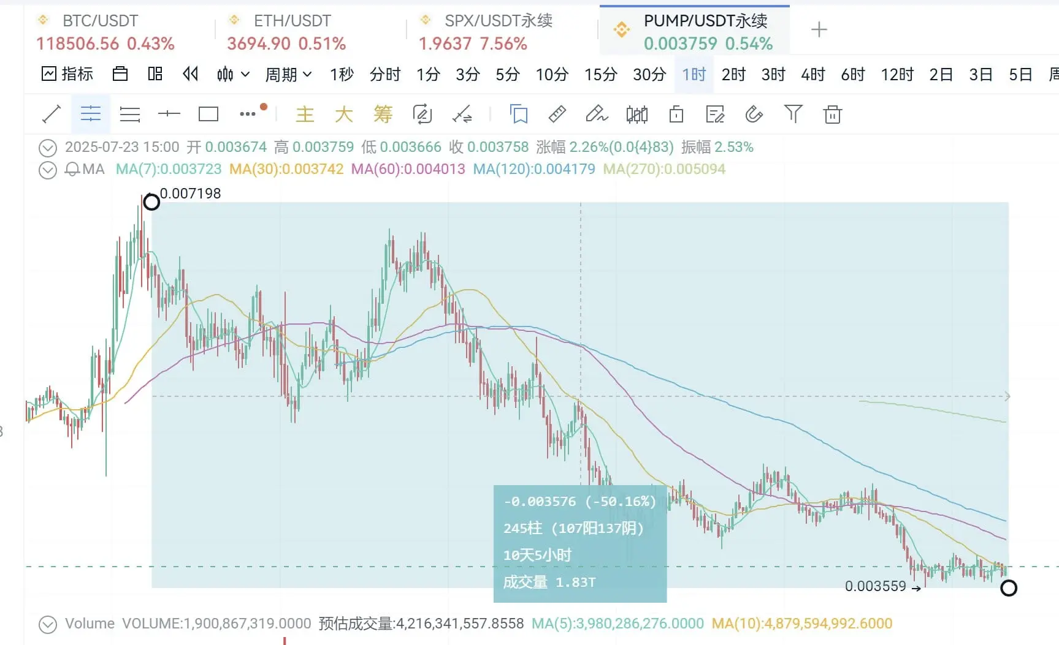Click the MA(7):0.003723 label
The width and height of the screenshot is (1059, 645).
[169, 169]
